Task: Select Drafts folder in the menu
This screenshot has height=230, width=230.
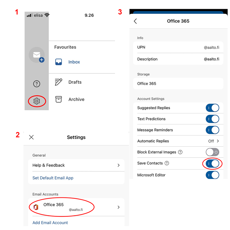Action: tap(75, 82)
